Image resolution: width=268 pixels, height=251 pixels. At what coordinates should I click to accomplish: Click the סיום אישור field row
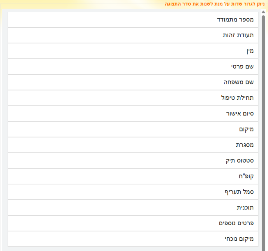point(133,114)
